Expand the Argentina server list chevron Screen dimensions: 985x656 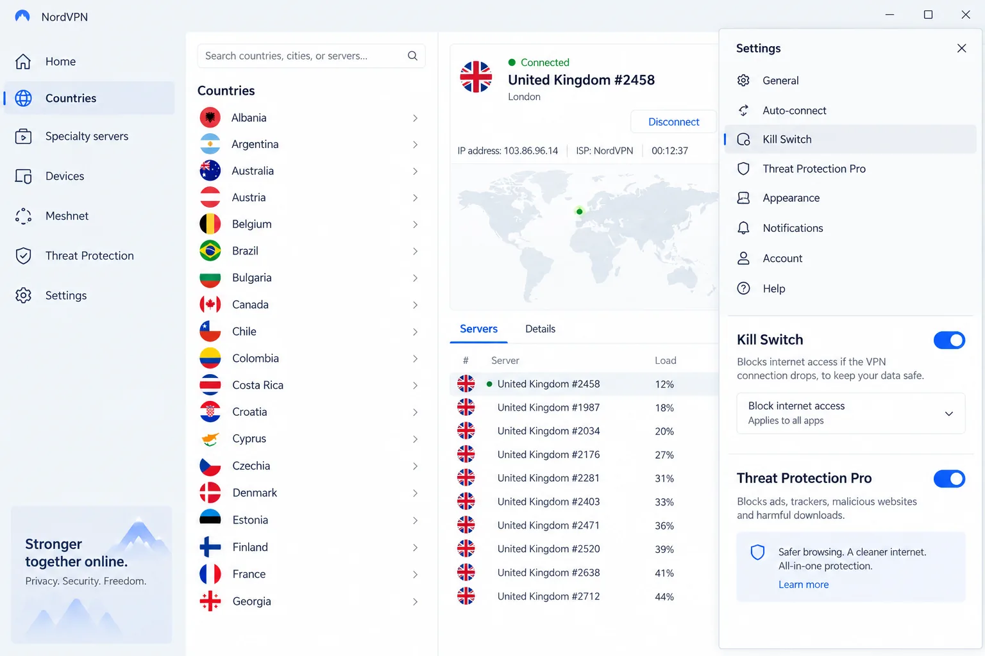(x=416, y=145)
